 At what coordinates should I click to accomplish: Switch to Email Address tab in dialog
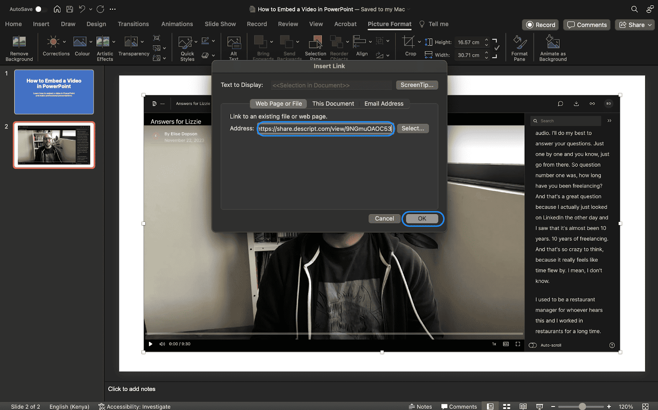tap(384, 104)
